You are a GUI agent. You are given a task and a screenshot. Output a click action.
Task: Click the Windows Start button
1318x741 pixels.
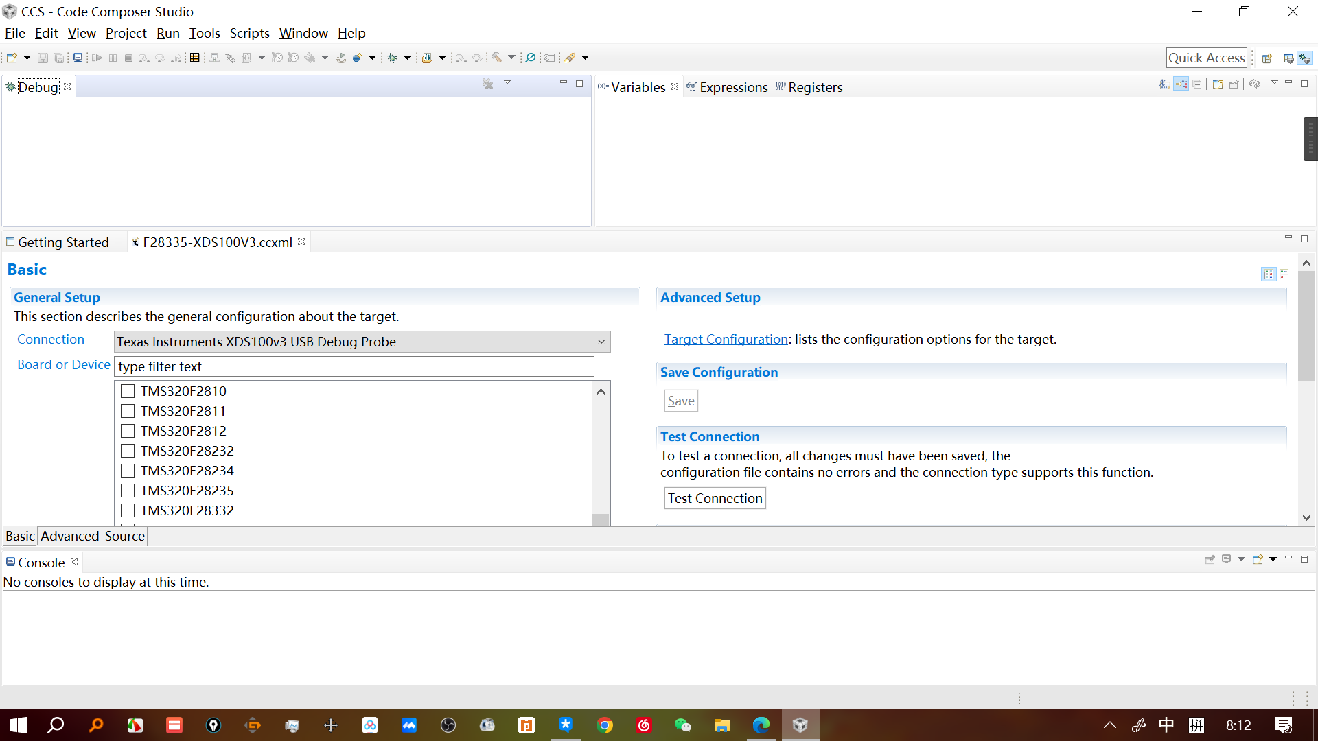point(19,725)
